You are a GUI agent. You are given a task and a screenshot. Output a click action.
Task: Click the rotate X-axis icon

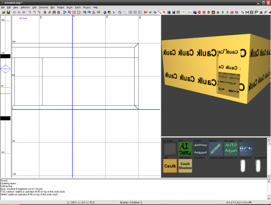[x=30, y=12]
